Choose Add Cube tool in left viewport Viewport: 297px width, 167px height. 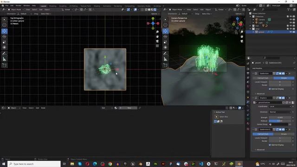(x=4, y=65)
